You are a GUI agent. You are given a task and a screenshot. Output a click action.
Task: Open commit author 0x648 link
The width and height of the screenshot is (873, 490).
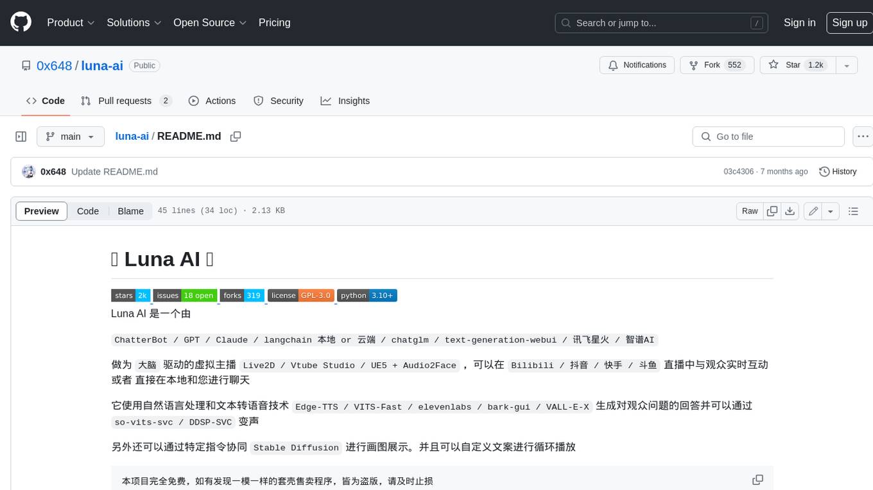tap(53, 172)
